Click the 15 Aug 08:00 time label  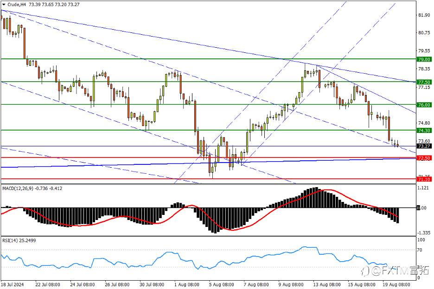point(362,284)
